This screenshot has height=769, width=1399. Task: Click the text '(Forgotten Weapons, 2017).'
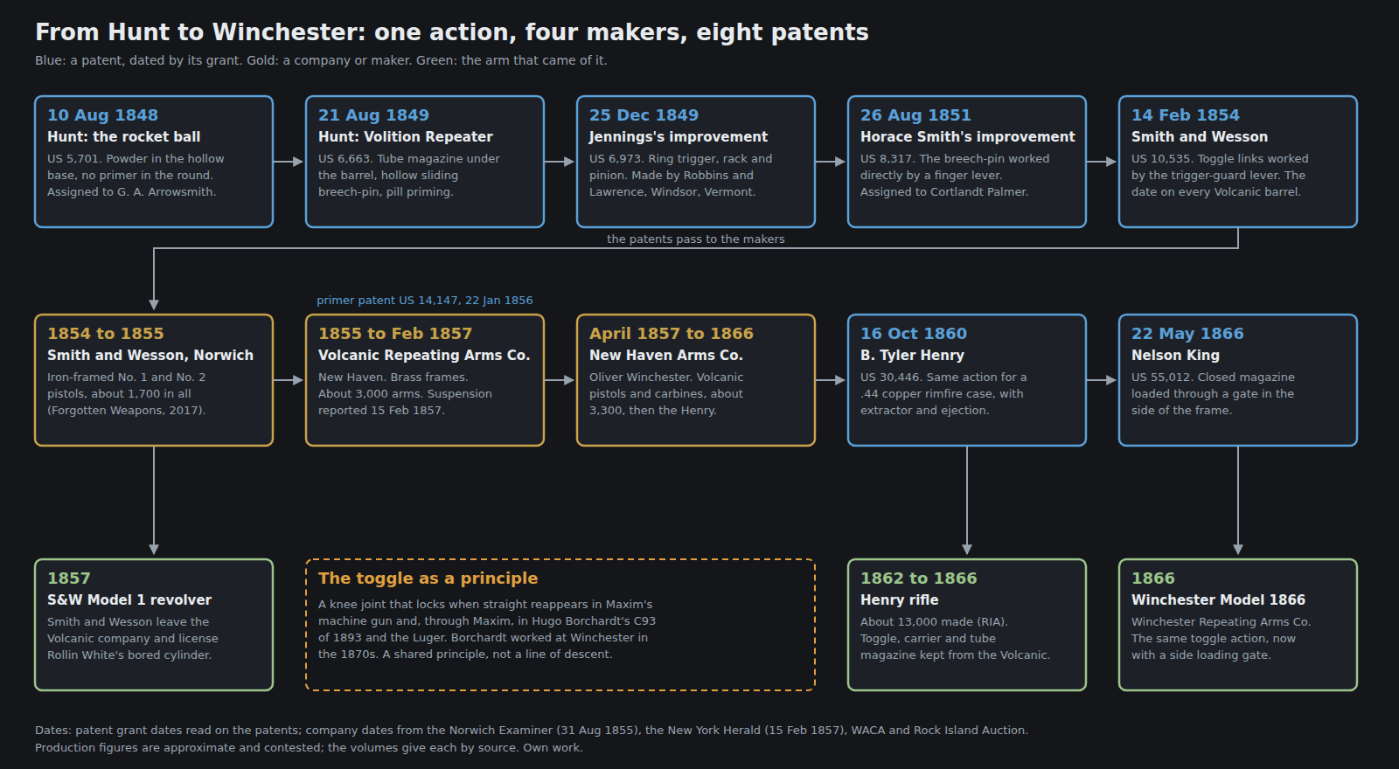127,411
